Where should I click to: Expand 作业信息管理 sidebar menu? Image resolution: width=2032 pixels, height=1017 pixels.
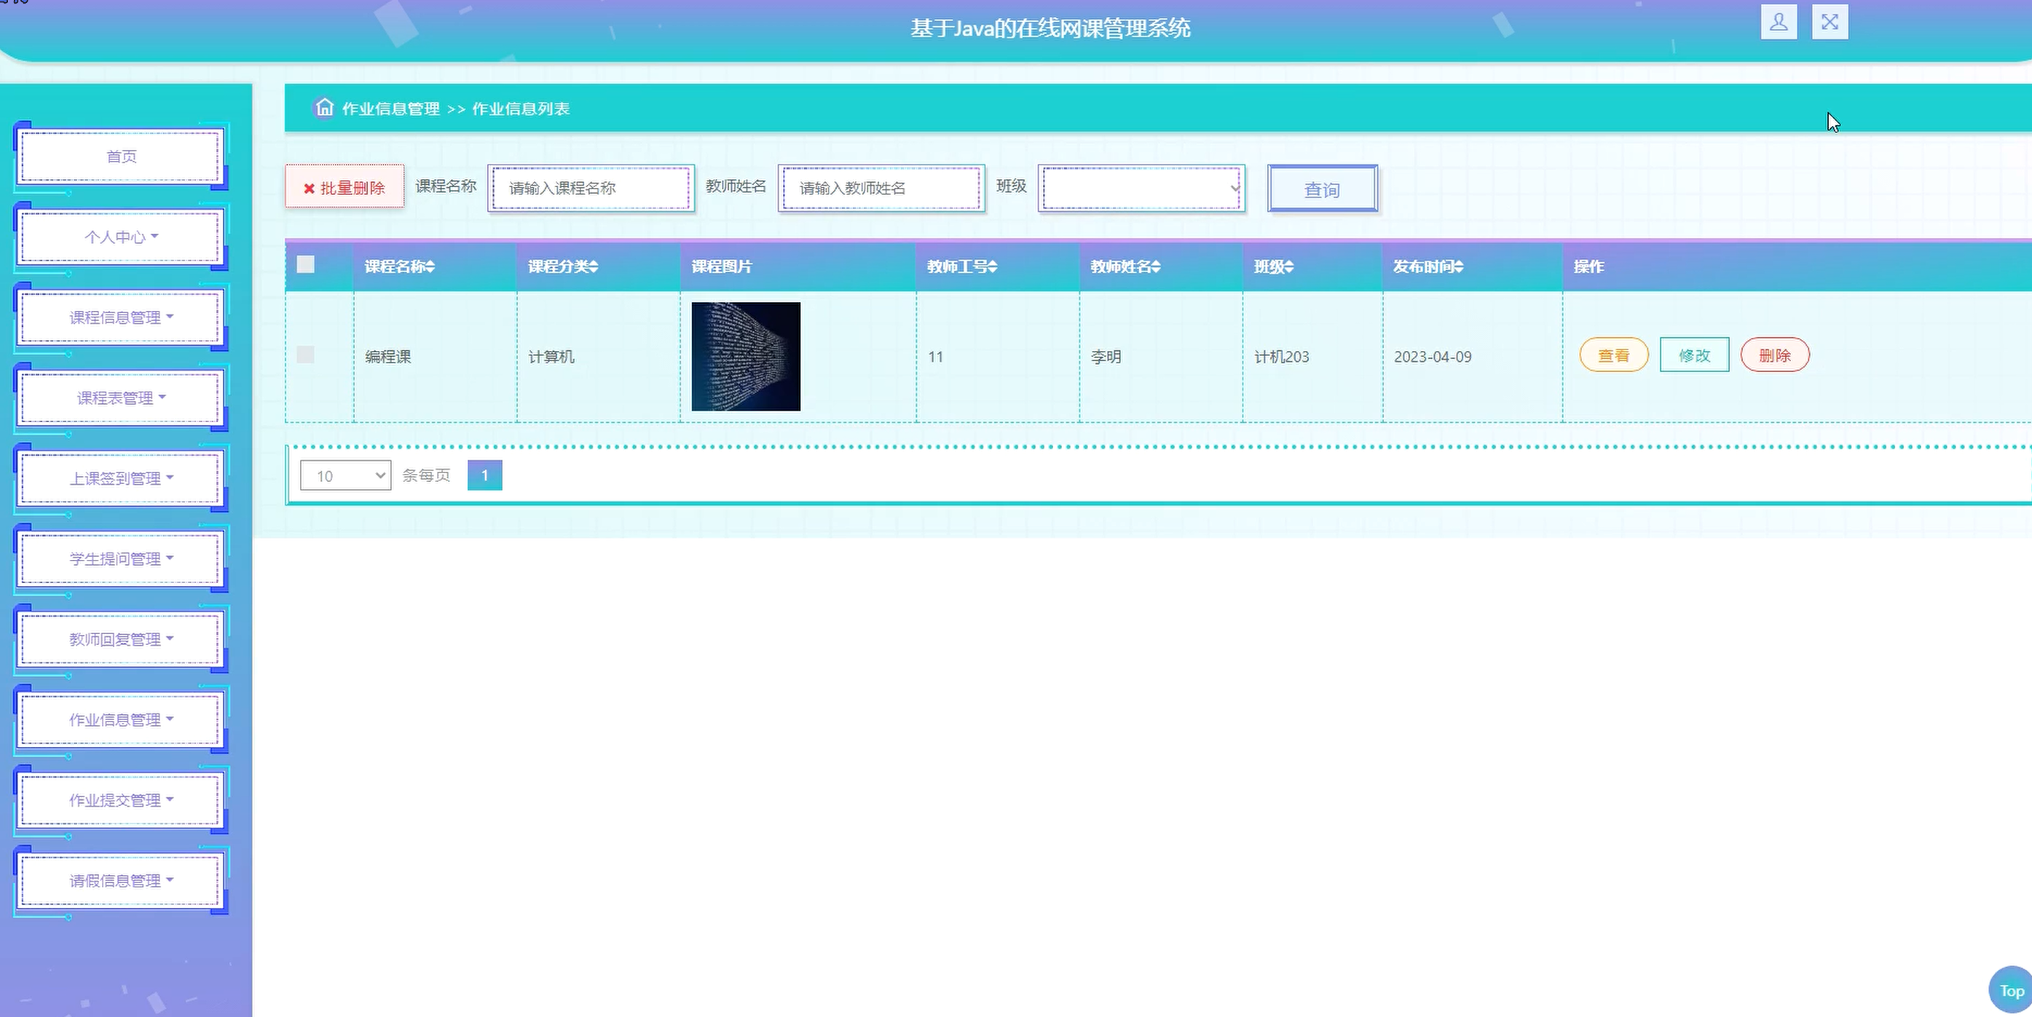(121, 719)
